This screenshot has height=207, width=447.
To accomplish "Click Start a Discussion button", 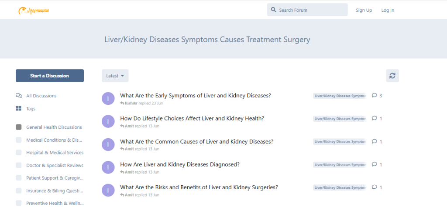I will [50, 76].
